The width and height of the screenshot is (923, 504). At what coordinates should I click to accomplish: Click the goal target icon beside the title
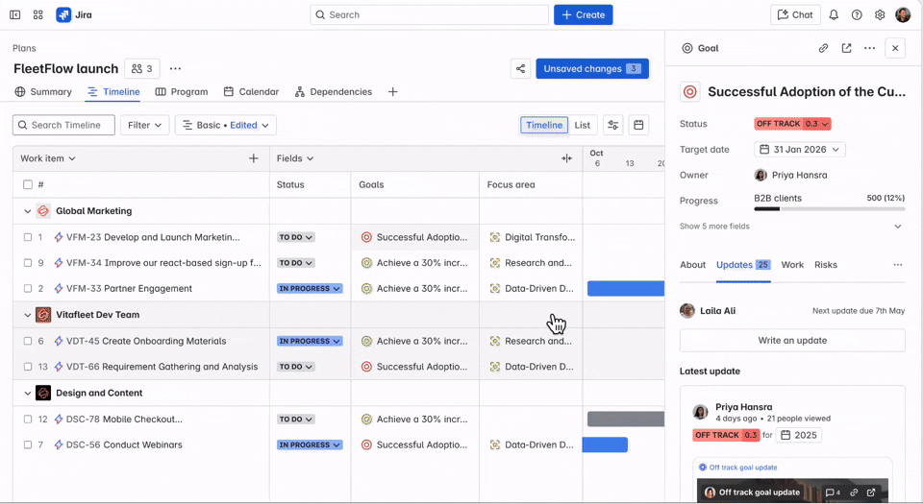coord(690,92)
